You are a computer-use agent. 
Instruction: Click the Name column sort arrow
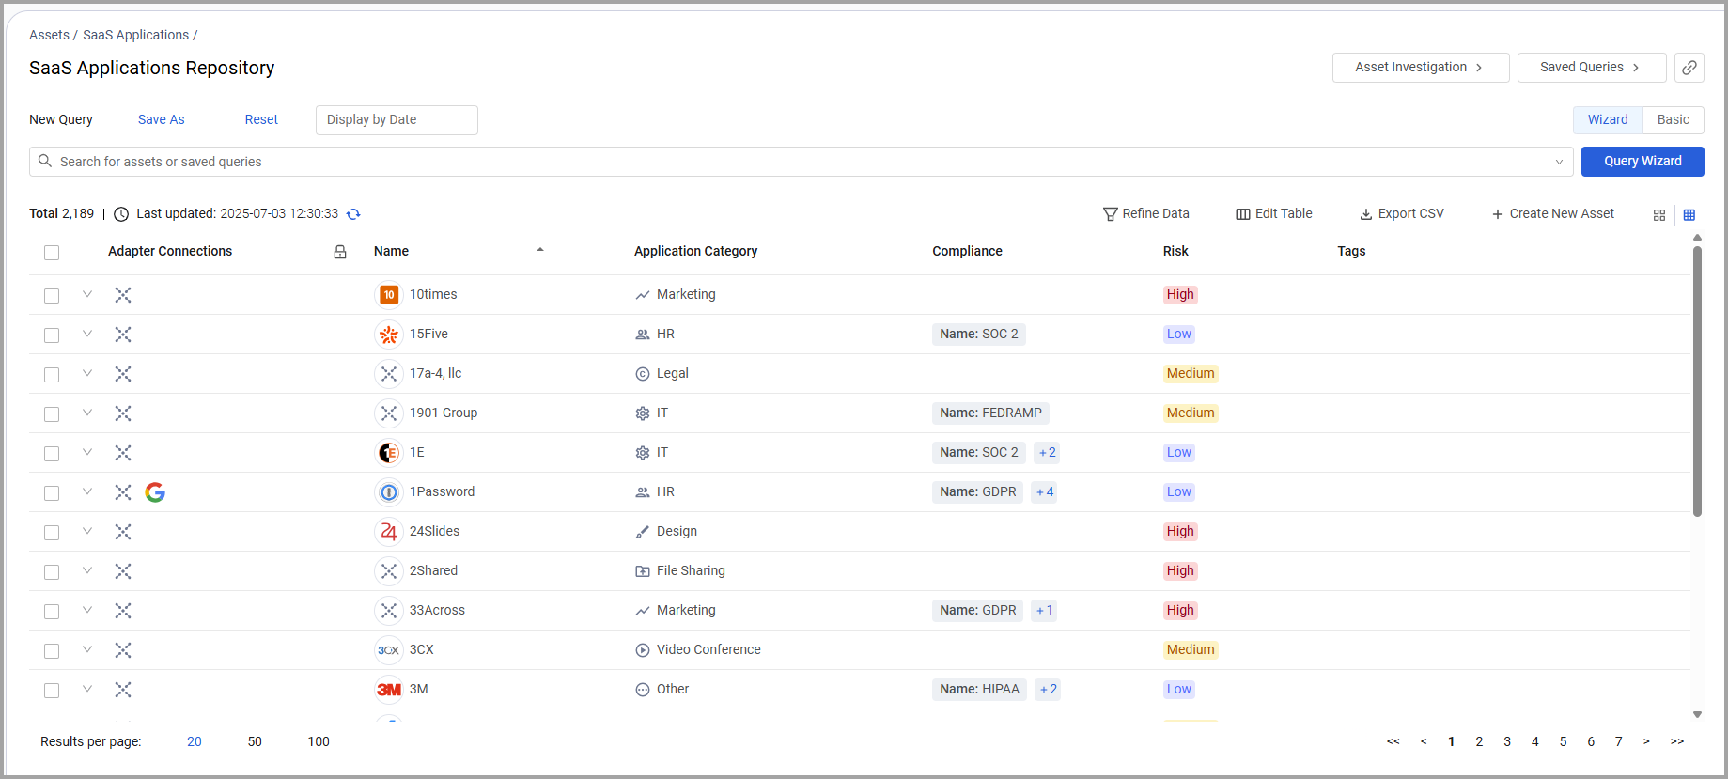[540, 250]
